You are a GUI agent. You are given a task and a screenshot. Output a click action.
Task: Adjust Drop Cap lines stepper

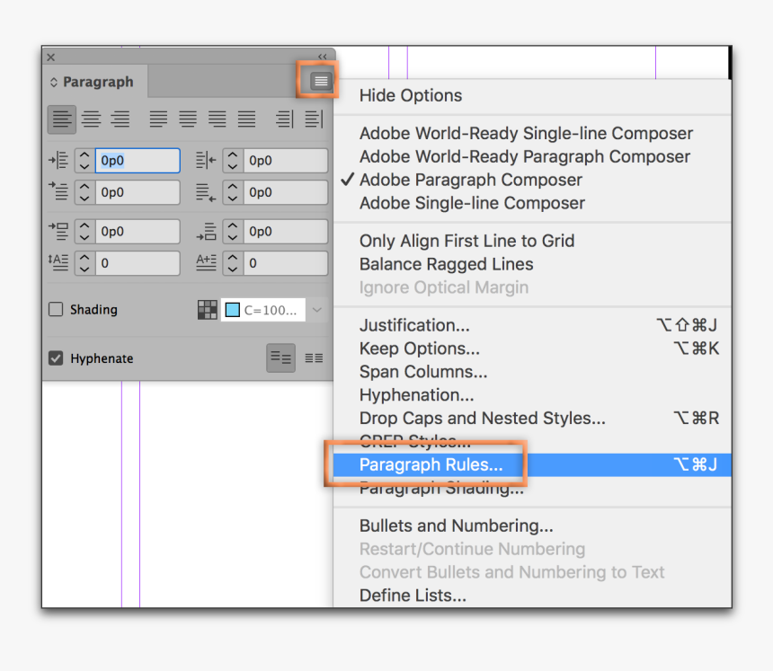[84, 263]
